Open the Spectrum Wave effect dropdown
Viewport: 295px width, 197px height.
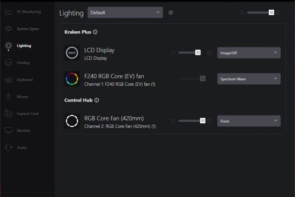249,79
